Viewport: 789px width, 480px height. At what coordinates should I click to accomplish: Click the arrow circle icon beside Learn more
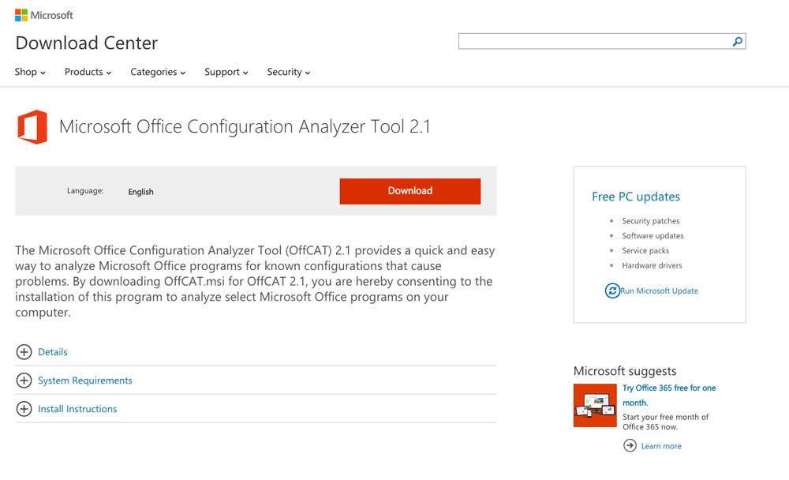[x=630, y=445]
